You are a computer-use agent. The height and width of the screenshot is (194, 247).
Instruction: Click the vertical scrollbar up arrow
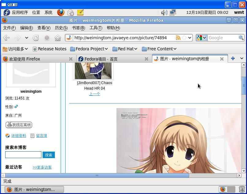tap(244, 65)
